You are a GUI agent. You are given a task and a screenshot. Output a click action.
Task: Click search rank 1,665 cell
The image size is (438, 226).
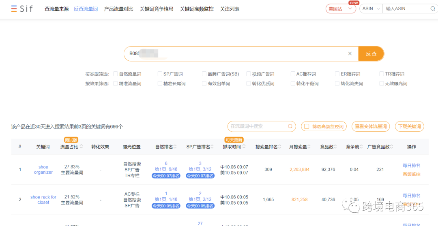[x=268, y=200]
